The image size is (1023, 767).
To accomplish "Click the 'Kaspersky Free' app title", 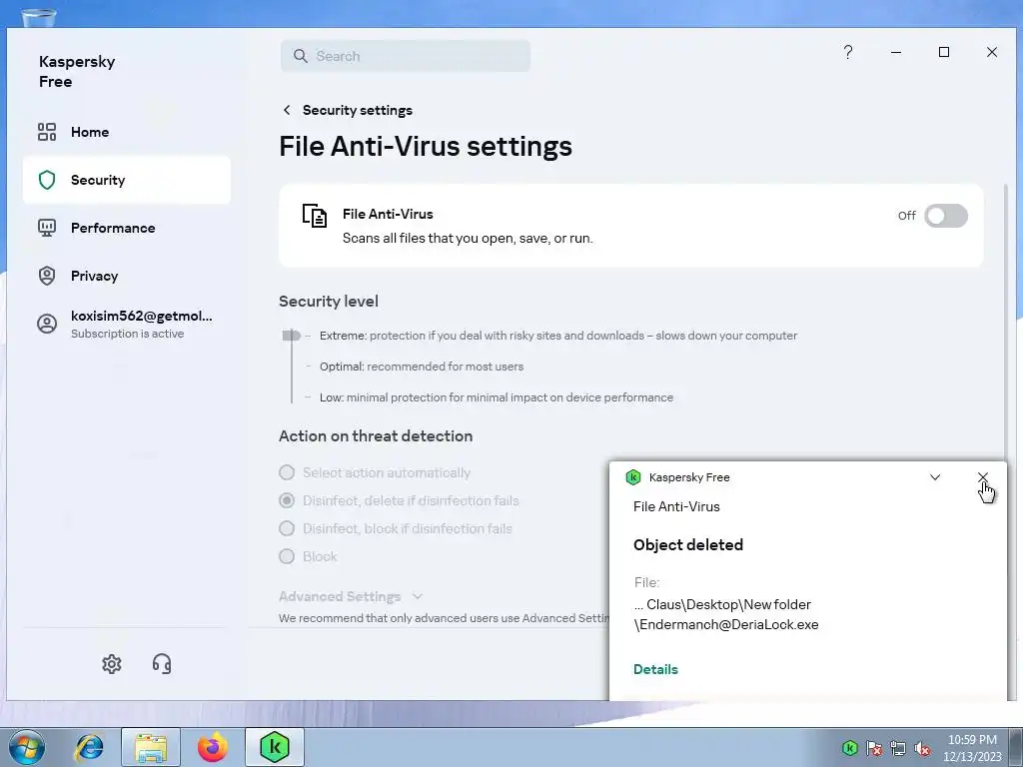I will (77, 72).
